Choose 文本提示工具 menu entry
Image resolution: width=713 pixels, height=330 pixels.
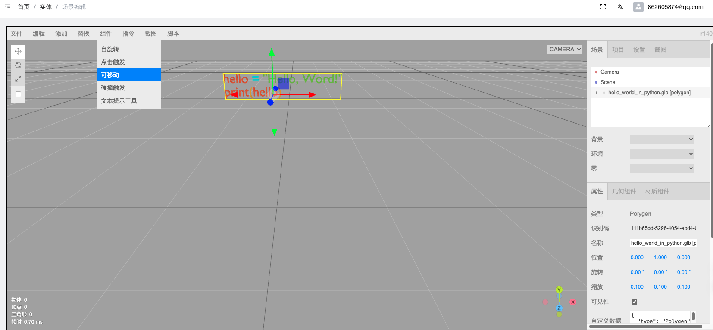coord(129,101)
